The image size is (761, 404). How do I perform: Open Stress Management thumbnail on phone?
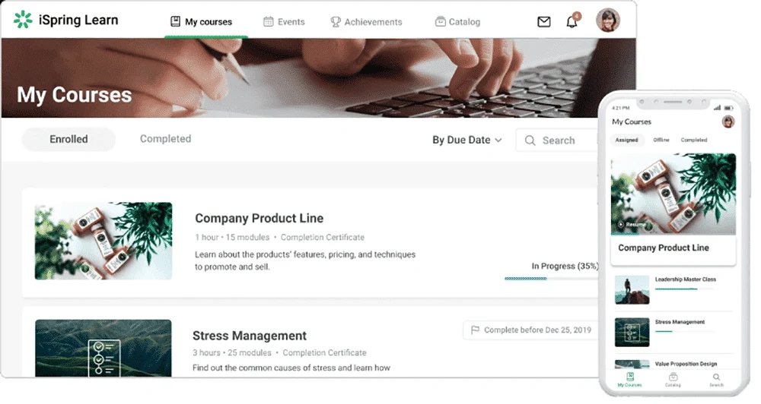632,333
